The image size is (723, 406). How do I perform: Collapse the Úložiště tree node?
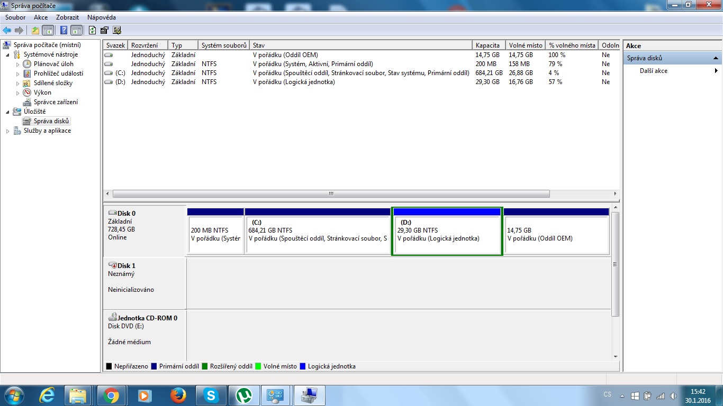pos(7,112)
